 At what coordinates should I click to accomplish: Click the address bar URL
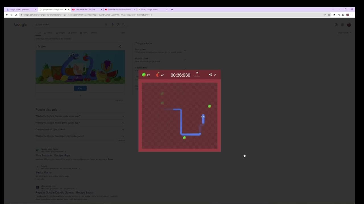pos(88,15)
